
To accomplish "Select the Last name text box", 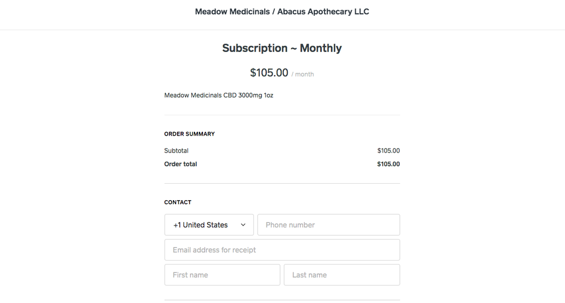I will click(342, 275).
